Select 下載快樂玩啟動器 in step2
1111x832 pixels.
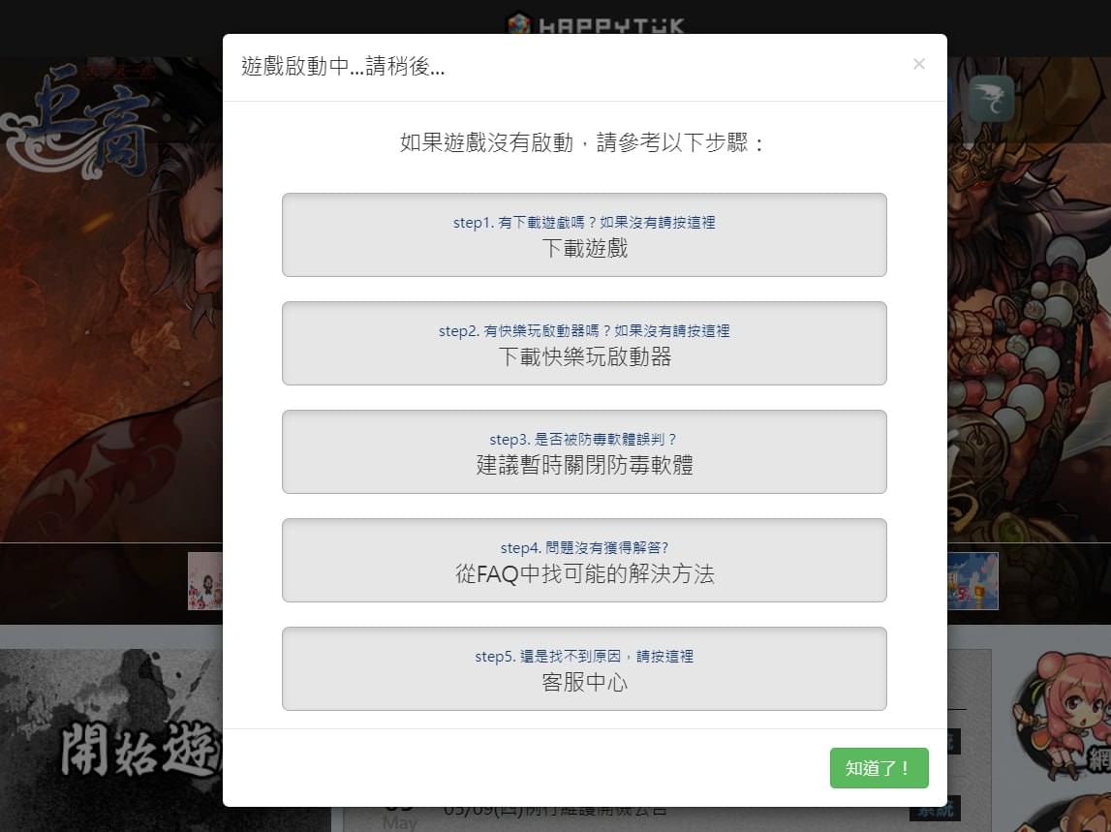coord(584,343)
